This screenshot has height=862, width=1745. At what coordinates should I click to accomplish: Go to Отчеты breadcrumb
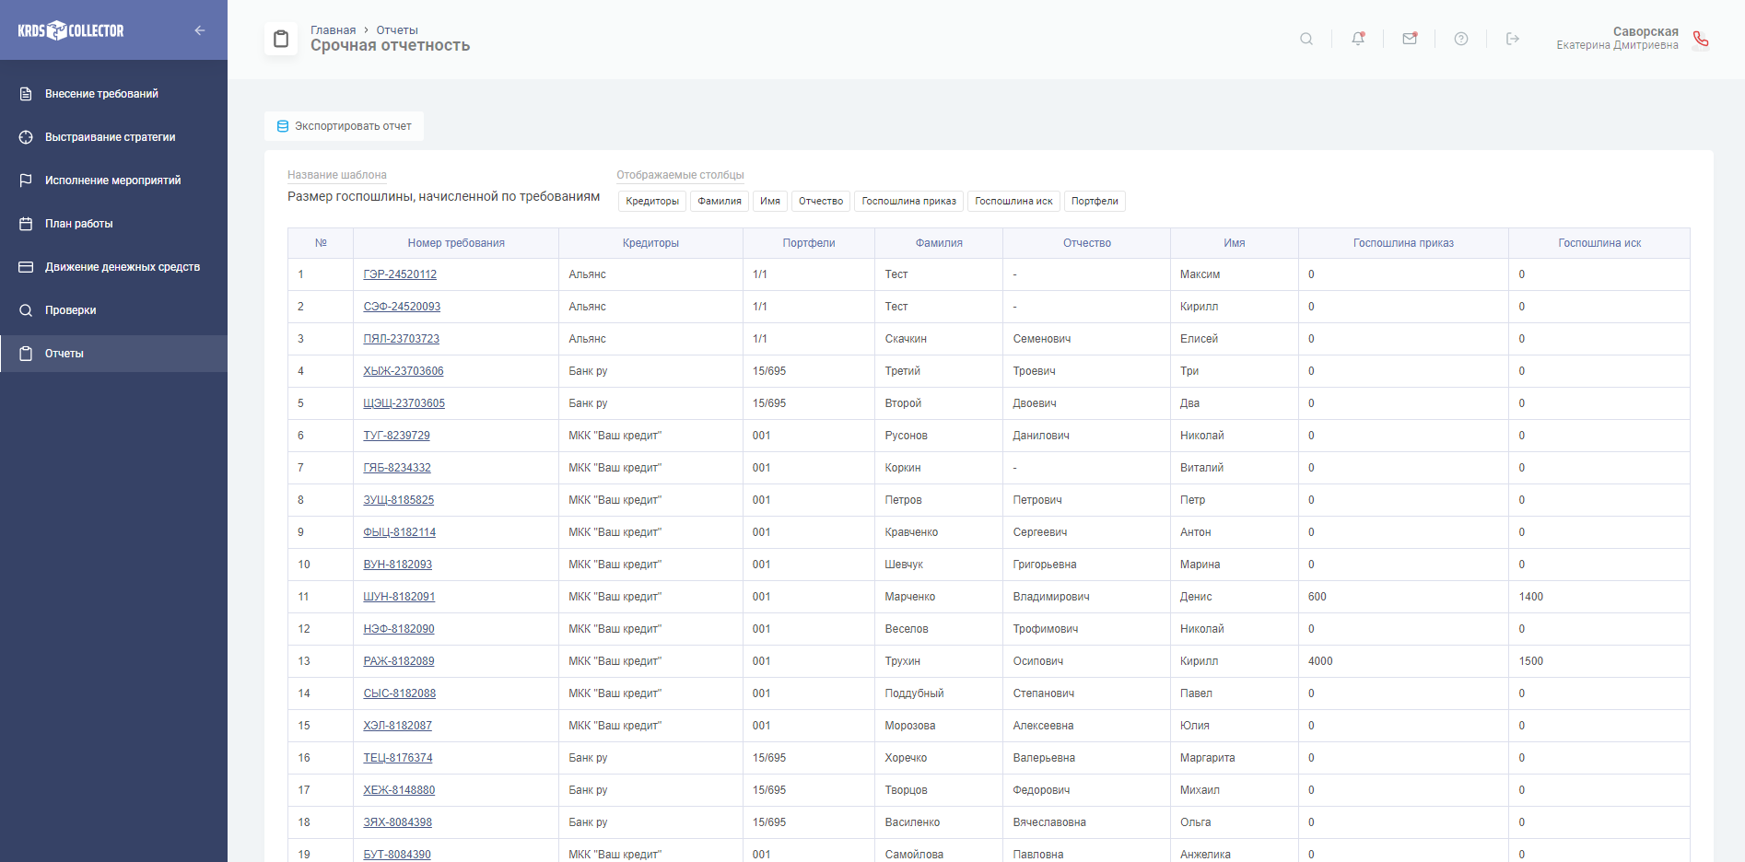pos(397,30)
